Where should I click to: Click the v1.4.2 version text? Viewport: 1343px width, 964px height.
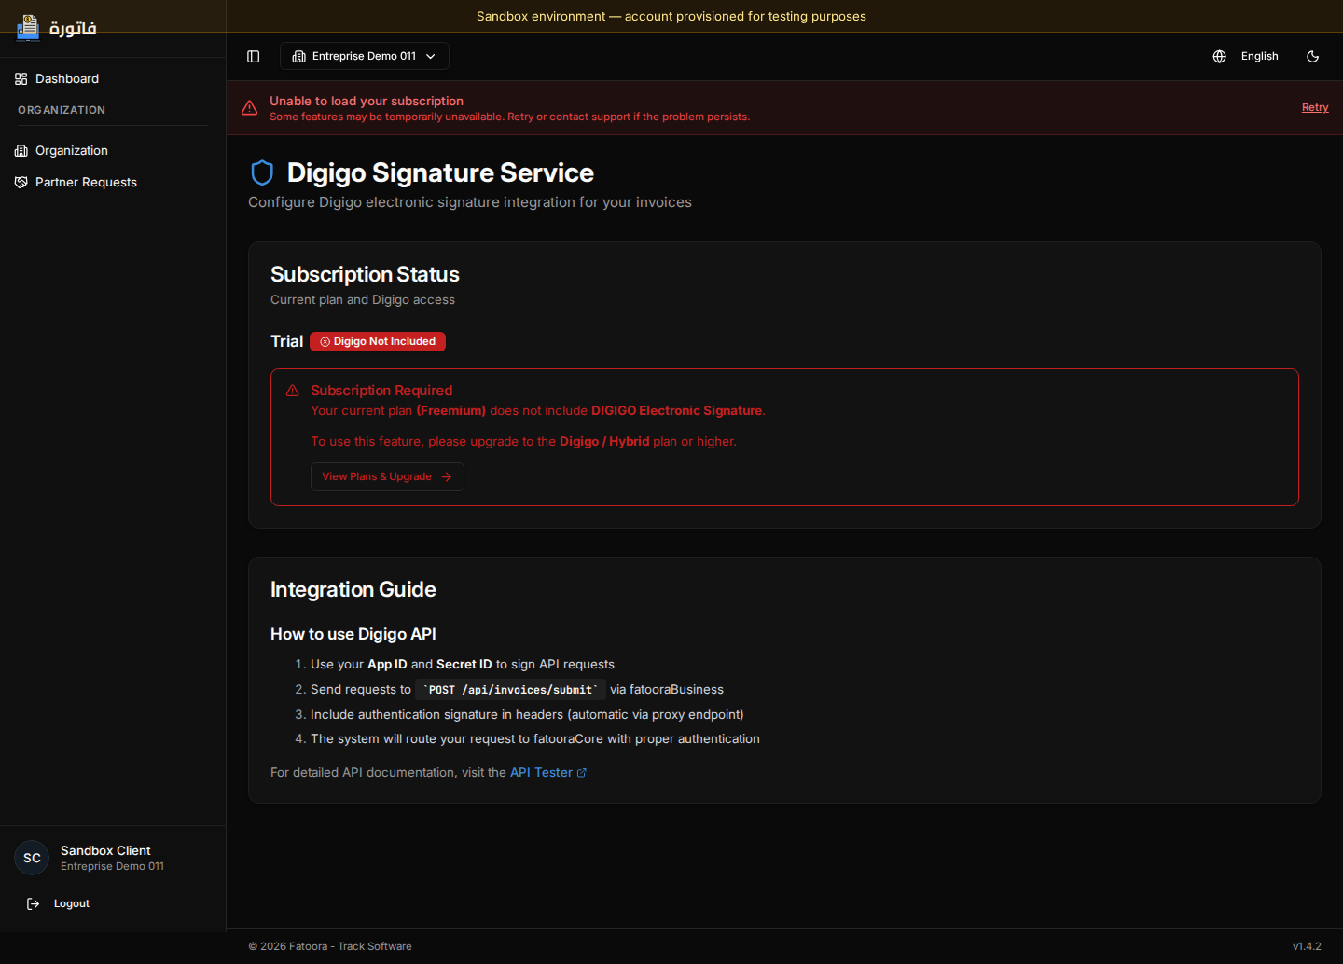1307,946
